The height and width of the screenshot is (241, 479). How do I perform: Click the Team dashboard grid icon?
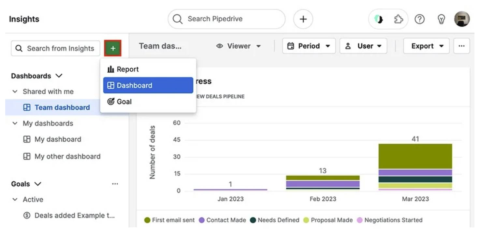(x=26, y=107)
